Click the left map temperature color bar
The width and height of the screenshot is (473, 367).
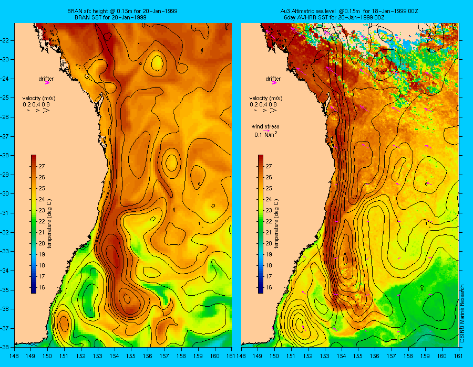coord(34,224)
